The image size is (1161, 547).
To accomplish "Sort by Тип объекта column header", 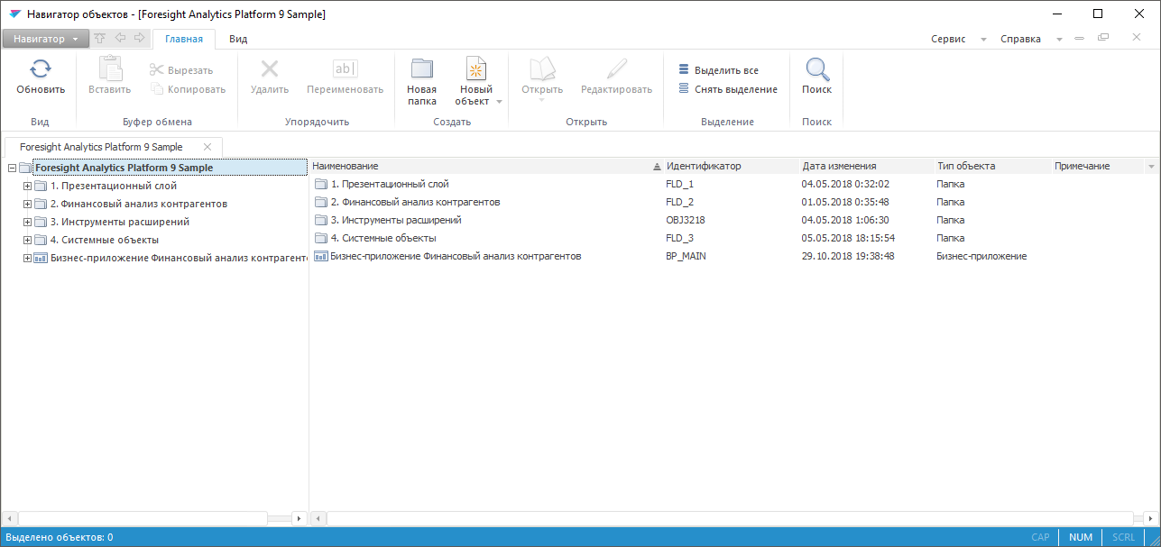I will 992,166.
